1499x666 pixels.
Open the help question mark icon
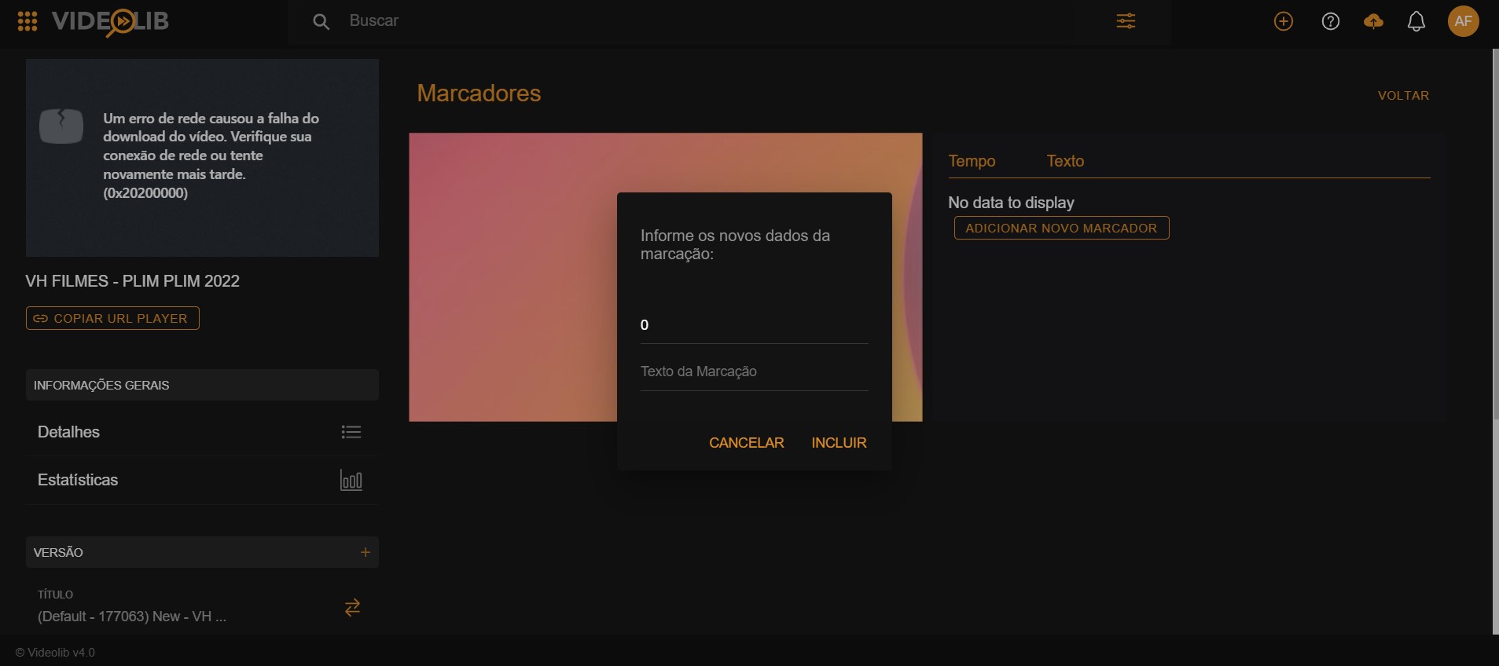point(1330,21)
